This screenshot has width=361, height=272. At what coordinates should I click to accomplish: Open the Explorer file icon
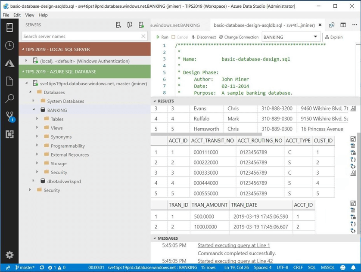click(x=9, y=81)
